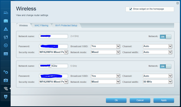The width and height of the screenshot is (181, 107).
Task: Click the '2.4 GHz' band label
Action: 75,36
